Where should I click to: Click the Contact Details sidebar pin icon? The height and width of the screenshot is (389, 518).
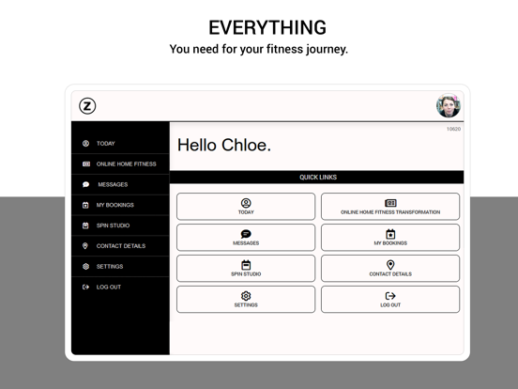point(85,246)
